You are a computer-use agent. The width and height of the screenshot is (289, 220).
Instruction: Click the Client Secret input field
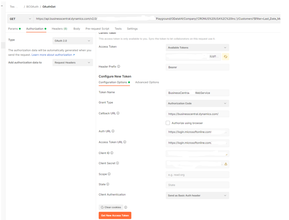point(197,164)
